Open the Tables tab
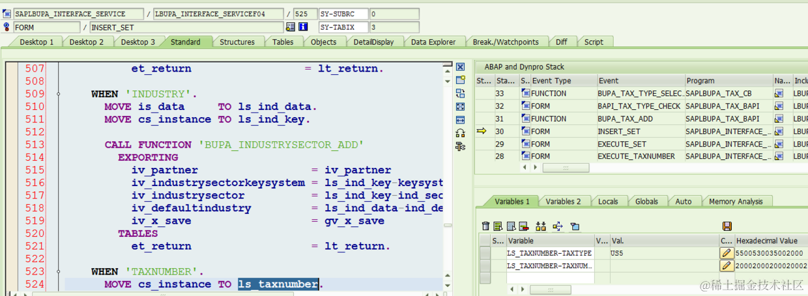The height and width of the screenshot is (296, 808). coord(283,42)
